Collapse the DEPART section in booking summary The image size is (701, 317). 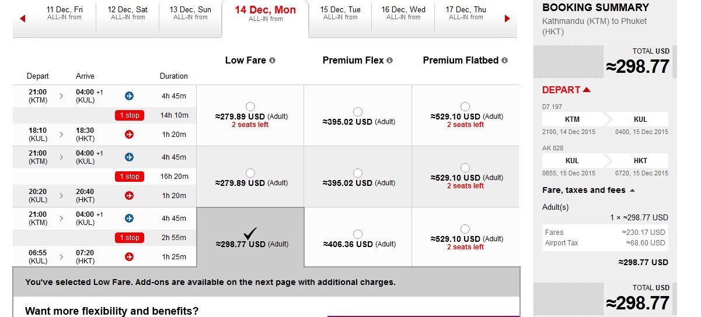point(587,90)
